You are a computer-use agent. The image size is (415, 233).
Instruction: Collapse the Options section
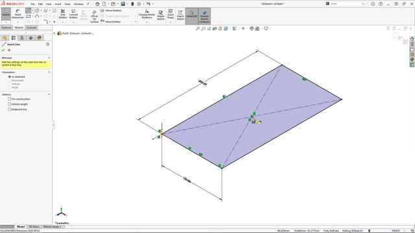point(49,94)
